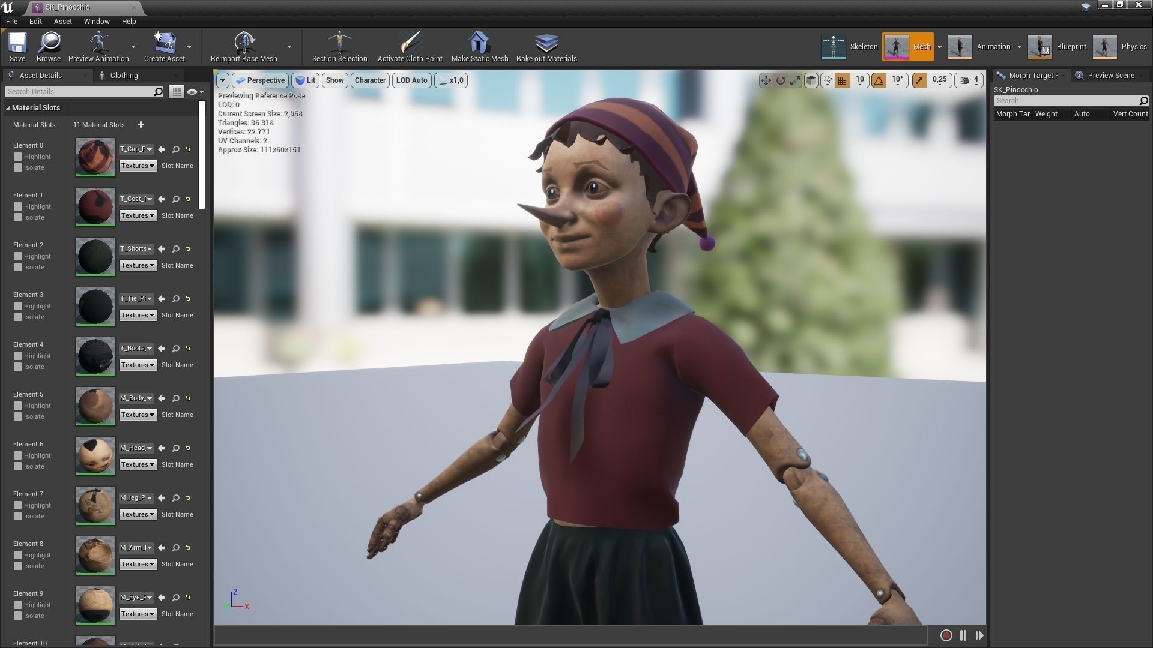Click the LOD Auto button

pyautogui.click(x=411, y=80)
